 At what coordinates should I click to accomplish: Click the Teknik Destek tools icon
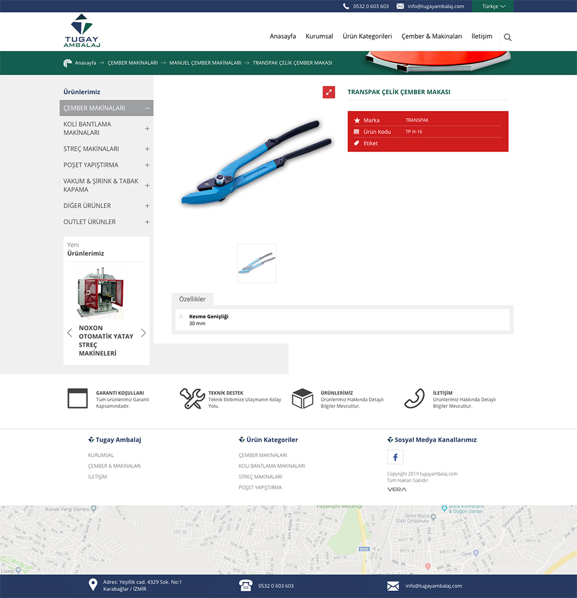pyautogui.click(x=192, y=398)
